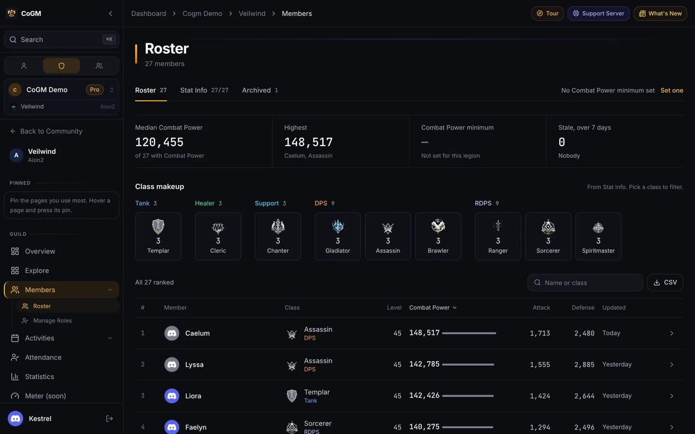Click the Name or class search field
The image size is (695, 434).
coord(585,283)
